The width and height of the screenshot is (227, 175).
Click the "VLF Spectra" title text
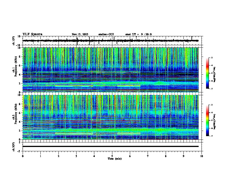coord(32,34)
